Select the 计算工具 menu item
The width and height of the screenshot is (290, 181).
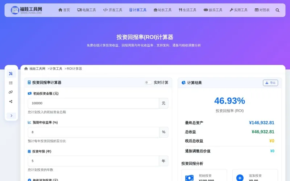point(138,10)
